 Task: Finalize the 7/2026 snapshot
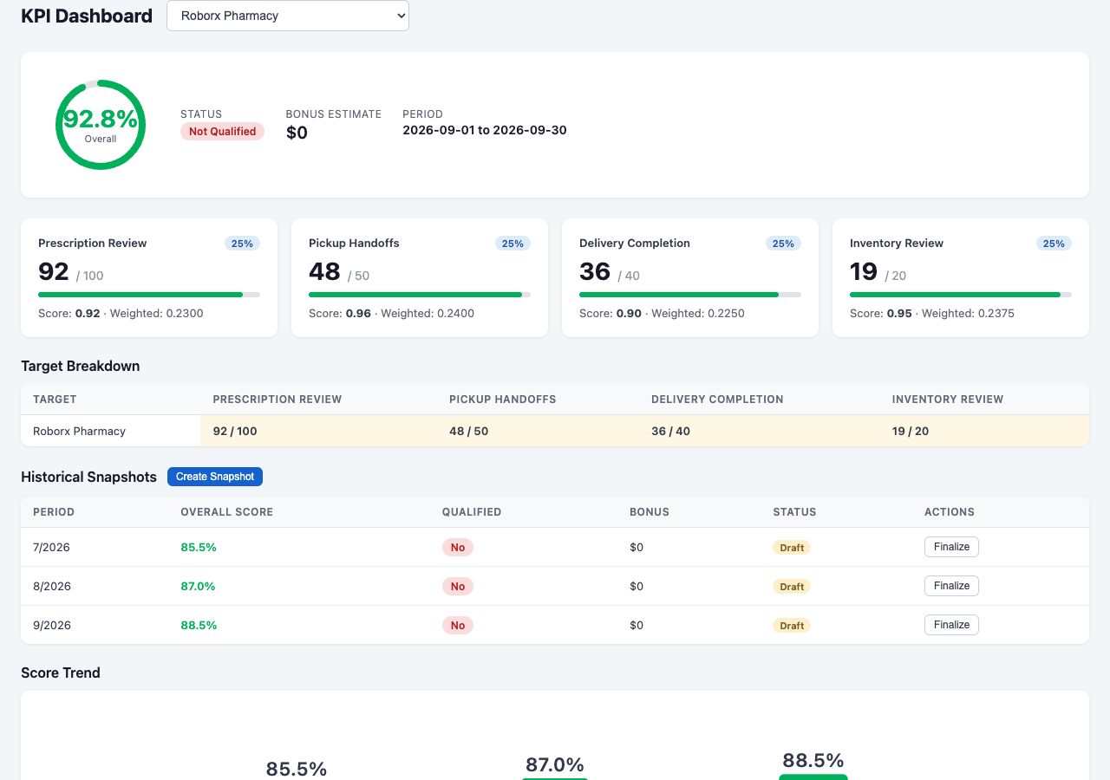pos(951,547)
